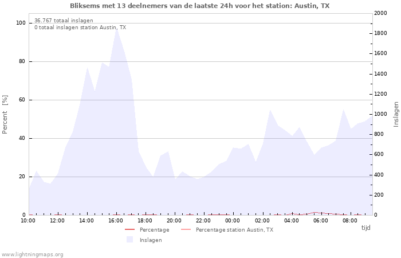Click the red Percentage legend line marker

(129, 230)
